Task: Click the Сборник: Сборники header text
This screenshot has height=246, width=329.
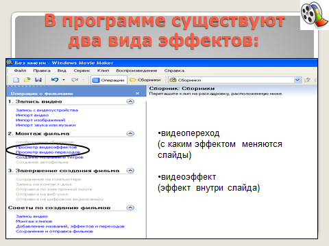Action: [182, 88]
